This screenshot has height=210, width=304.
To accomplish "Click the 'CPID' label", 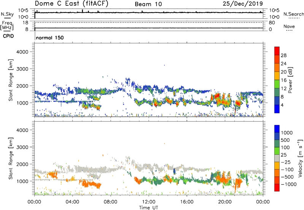I will [8, 36].
